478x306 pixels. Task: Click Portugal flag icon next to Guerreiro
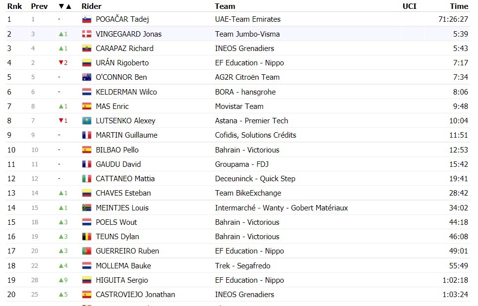click(x=86, y=251)
